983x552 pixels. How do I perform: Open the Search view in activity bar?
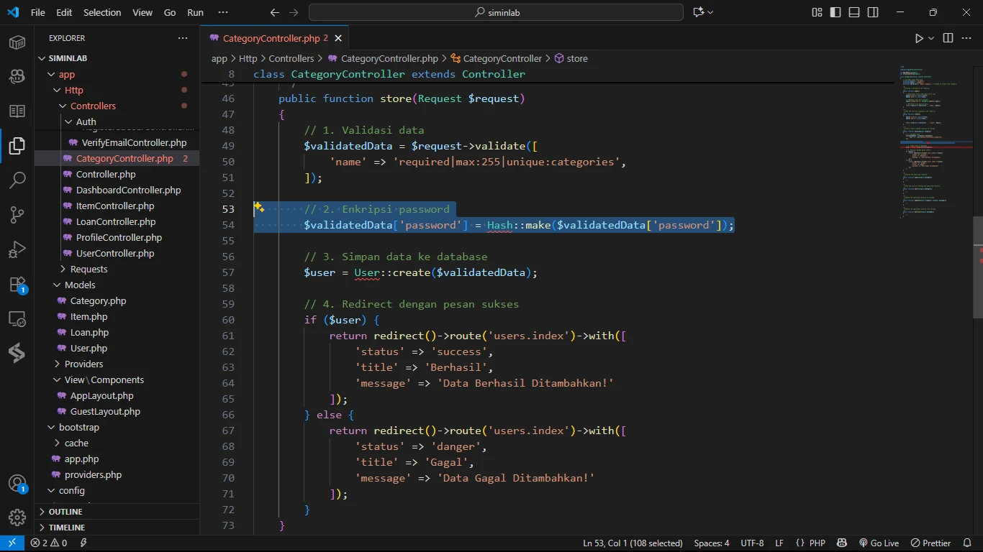click(17, 180)
